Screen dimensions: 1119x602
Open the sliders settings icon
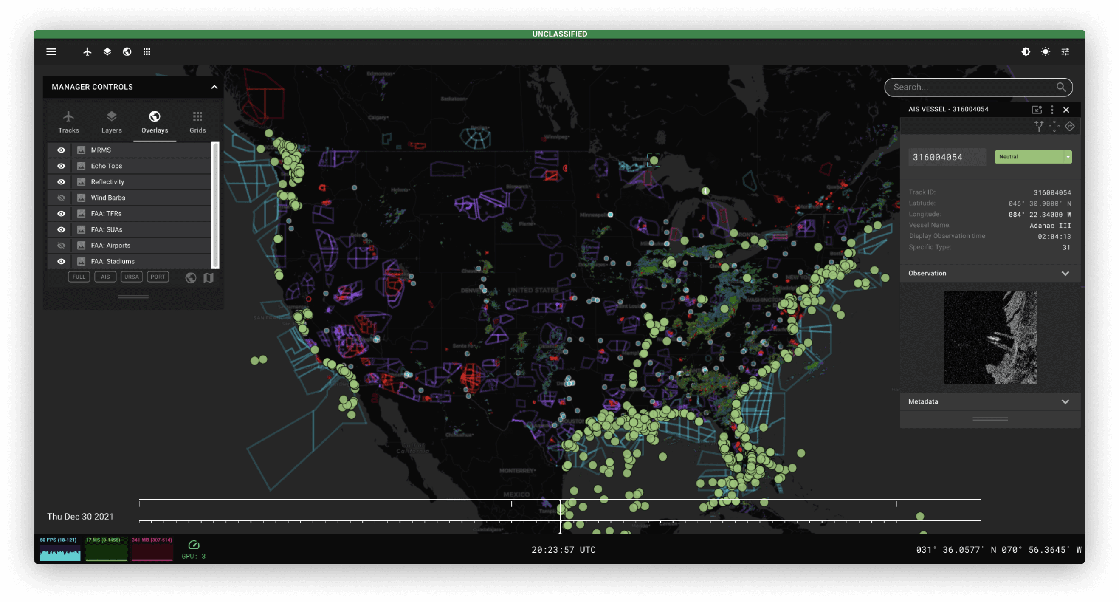pyautogui.click(x=1065, y=52)
